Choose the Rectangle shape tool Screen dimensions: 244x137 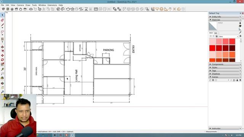tap(2, 39)
